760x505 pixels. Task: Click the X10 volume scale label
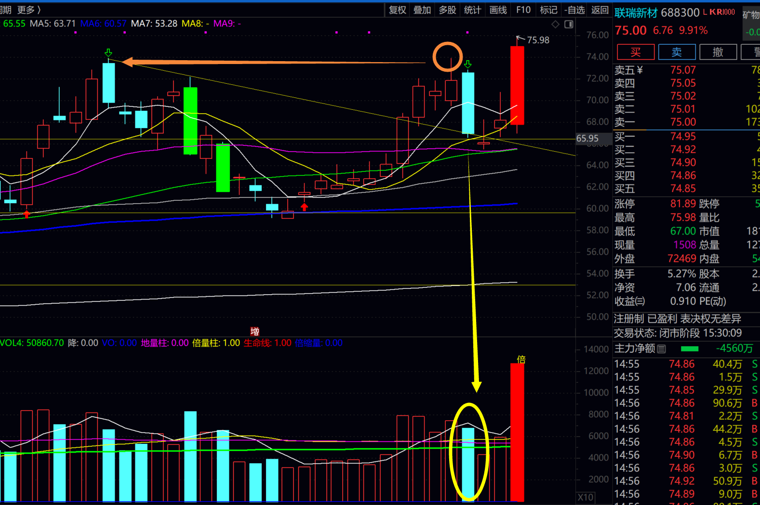tap(586, 497)
